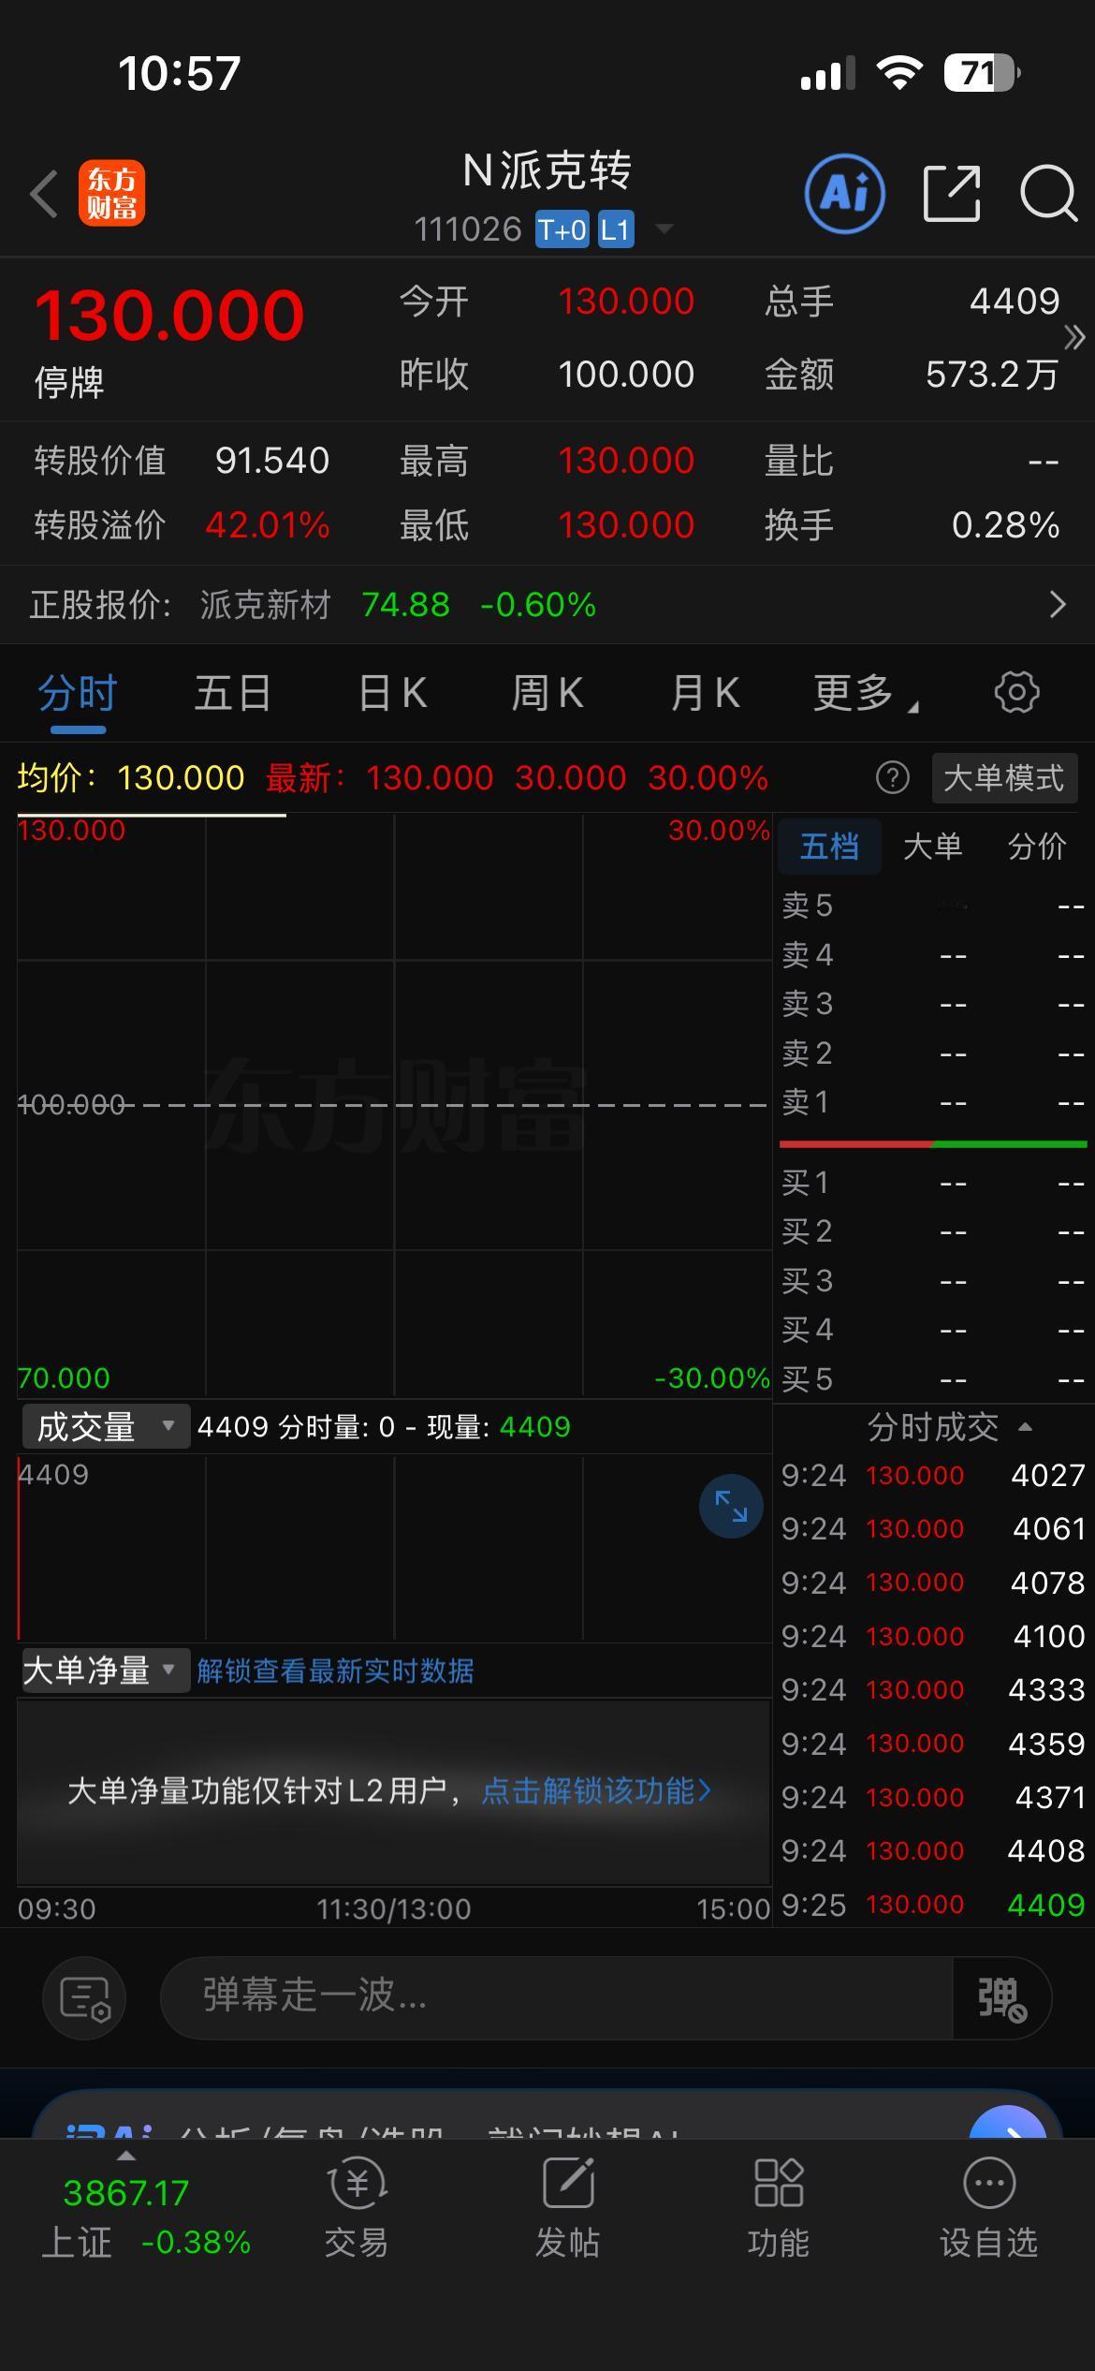Tap the 金额 573.2万 value
Viewport: 1095px width, 2371px height.
(992, 375)
